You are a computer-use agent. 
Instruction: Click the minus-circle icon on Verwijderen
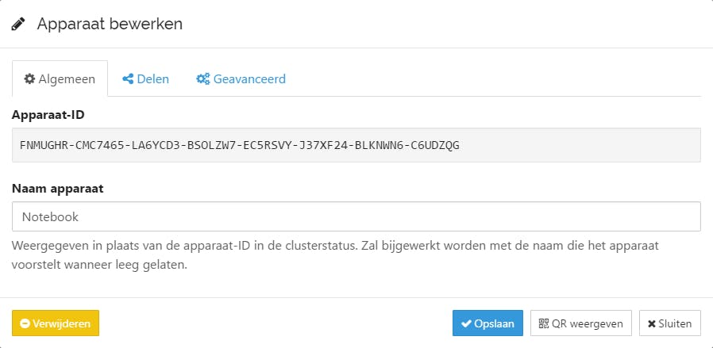point(25,323)
